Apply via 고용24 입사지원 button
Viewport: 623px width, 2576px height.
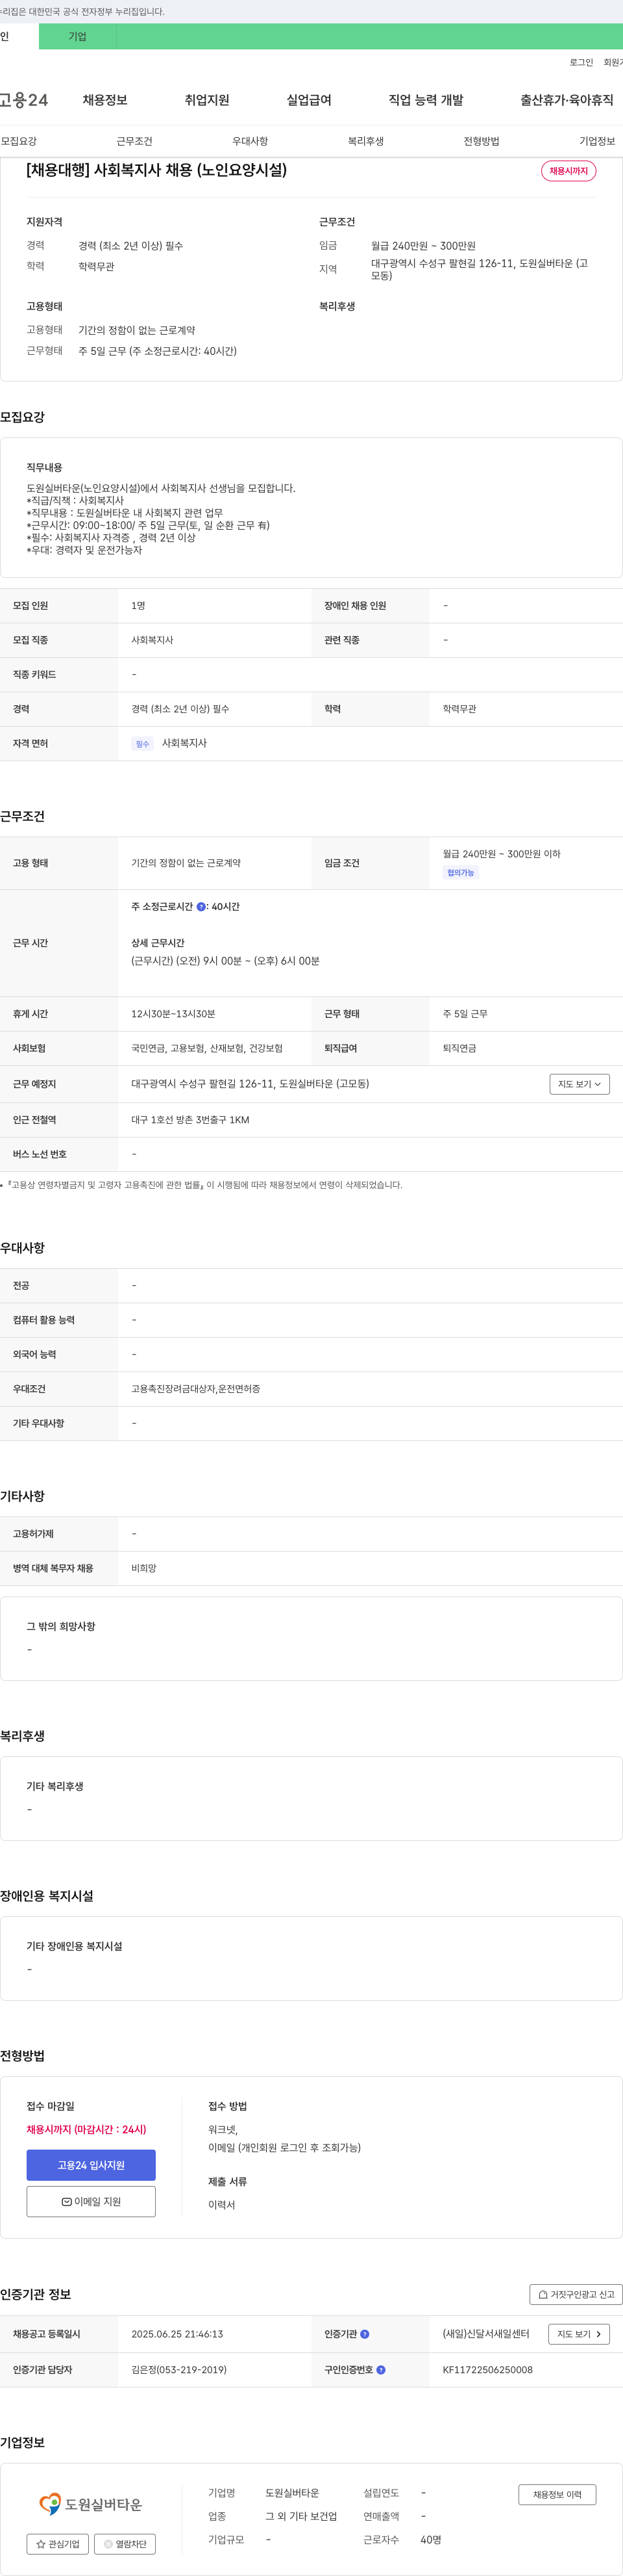click(91, 2165)
